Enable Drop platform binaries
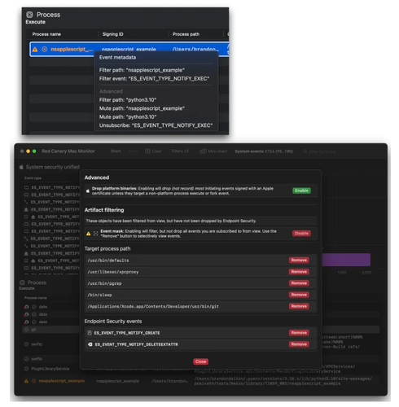This screenshot has height=407, width=399. 301,190
